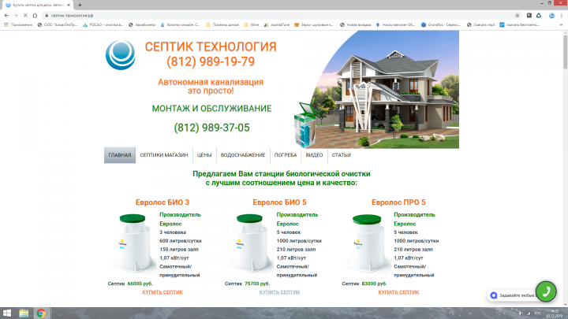Bookmark this page with the star icon
The height and width of the screenshot is (319, 568).
(x=518, y=16)
